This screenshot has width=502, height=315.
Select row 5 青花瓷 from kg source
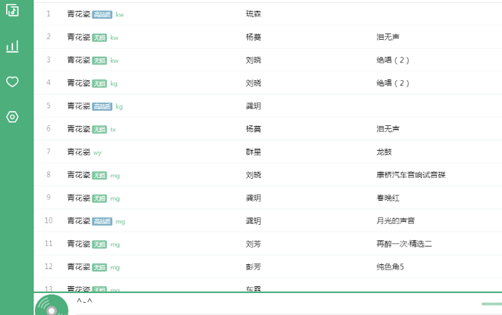click(x=79, y=106)
